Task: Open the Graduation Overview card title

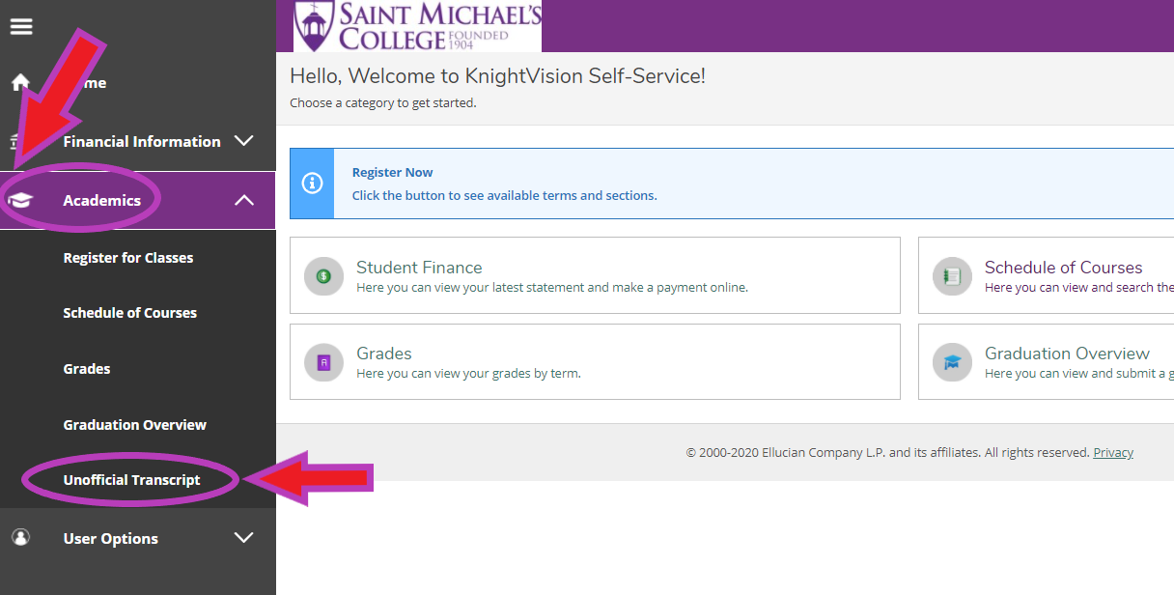Action: click(x=1068, y=354)
